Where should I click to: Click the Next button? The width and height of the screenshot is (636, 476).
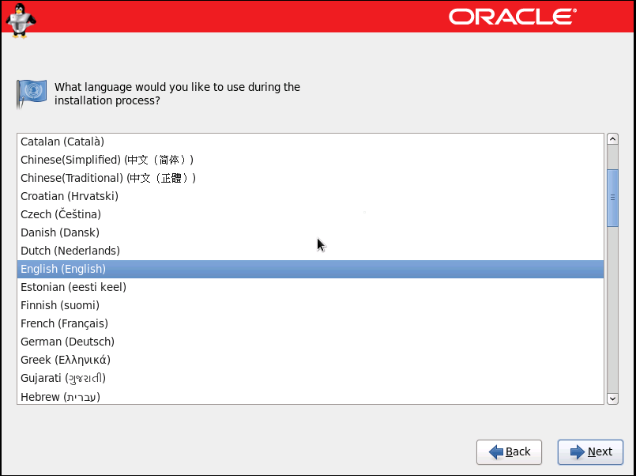tap(590, 451)
